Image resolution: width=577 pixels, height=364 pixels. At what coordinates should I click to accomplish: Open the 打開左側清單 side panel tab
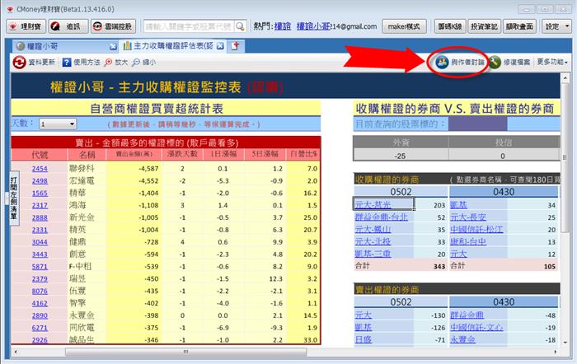(x=14, y=198)
